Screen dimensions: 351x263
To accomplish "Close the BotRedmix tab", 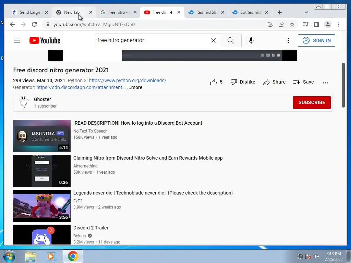I will (x=267, y=12).
